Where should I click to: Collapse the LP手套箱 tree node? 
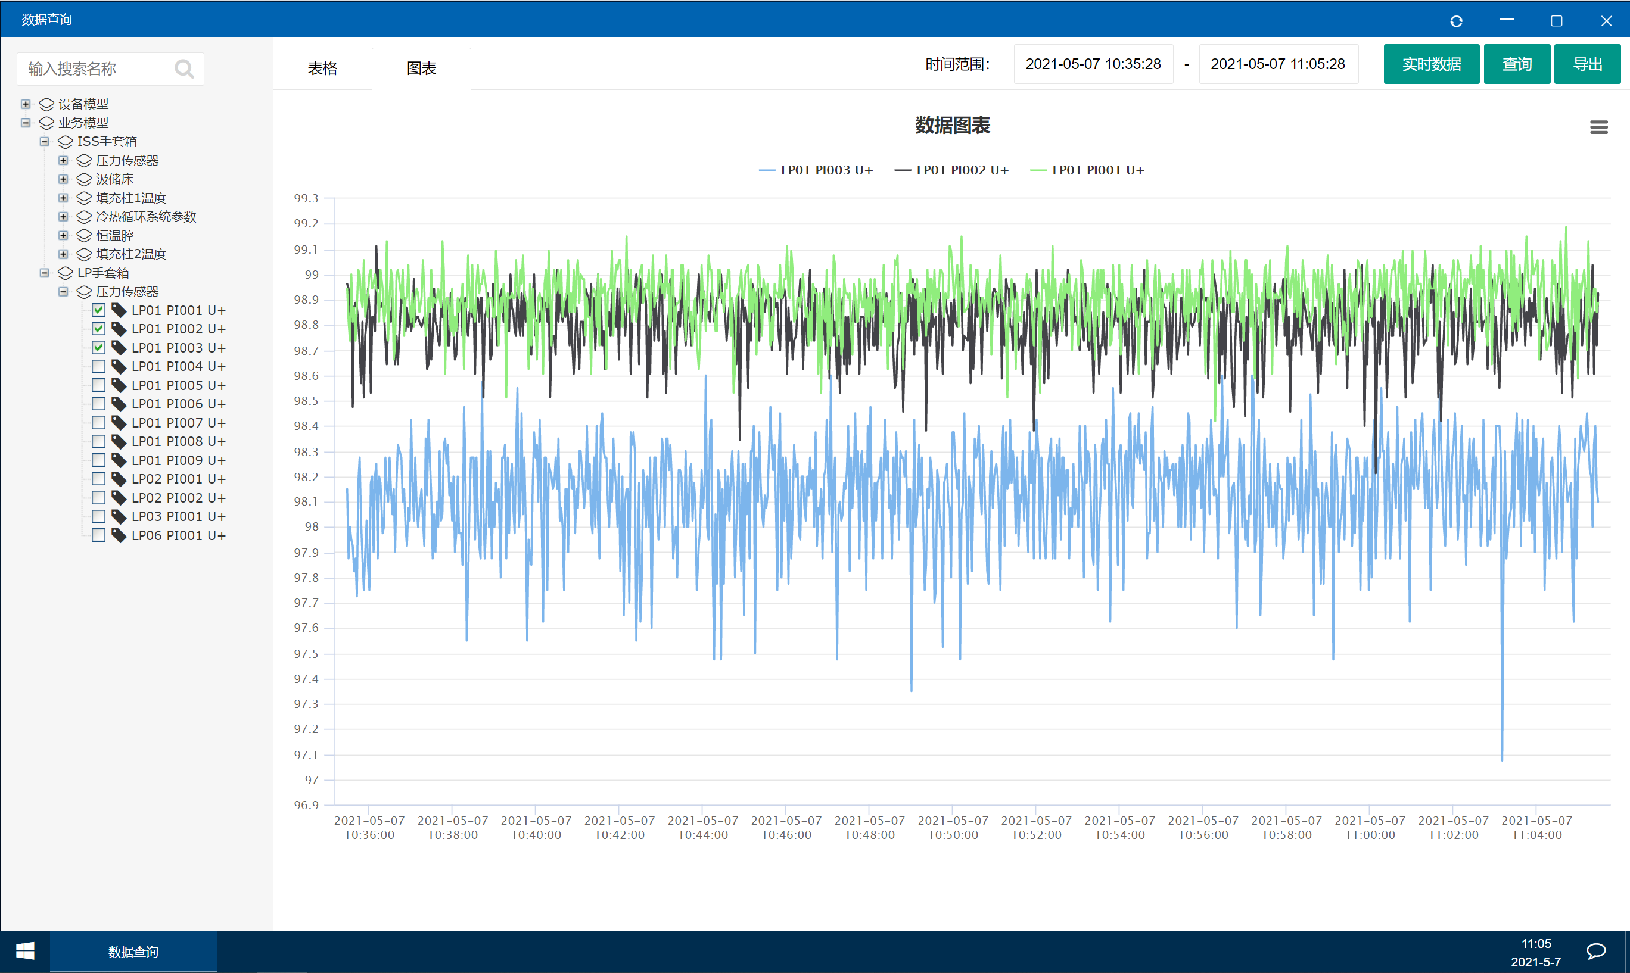click(x=45, y=273)
